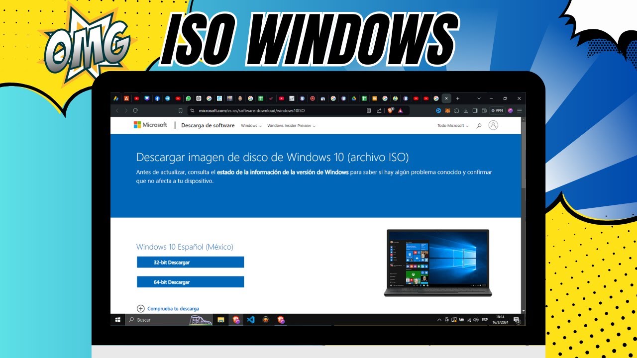The width and height of the screenshot is (637, 358).
Task: Click the Buscar taskbar search box
Action: click(169, 320)
